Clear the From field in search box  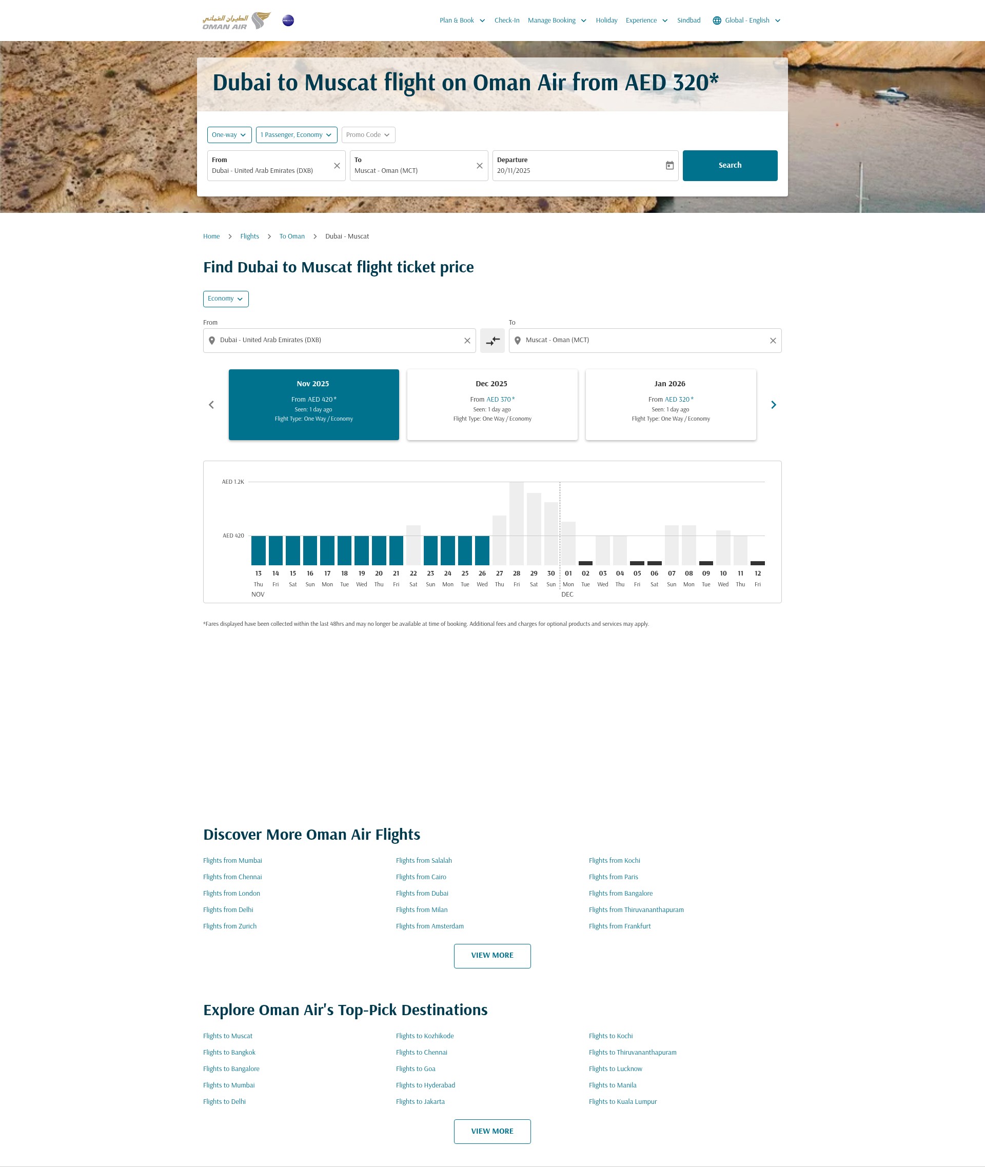click(x=337, y=166)
